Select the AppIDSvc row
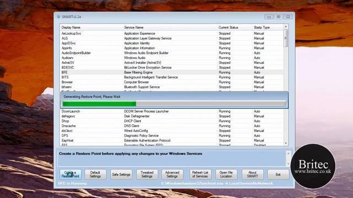 click(172, 43)
